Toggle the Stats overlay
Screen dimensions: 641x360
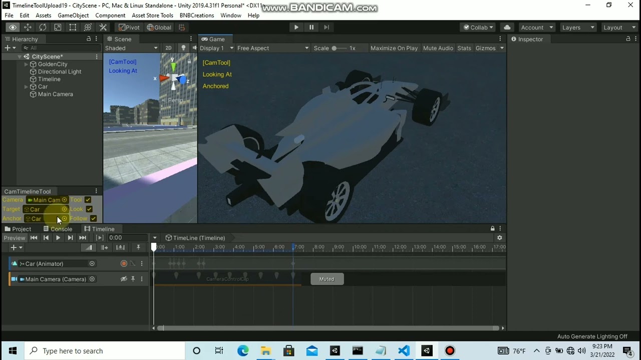click(x=464, y=48)
